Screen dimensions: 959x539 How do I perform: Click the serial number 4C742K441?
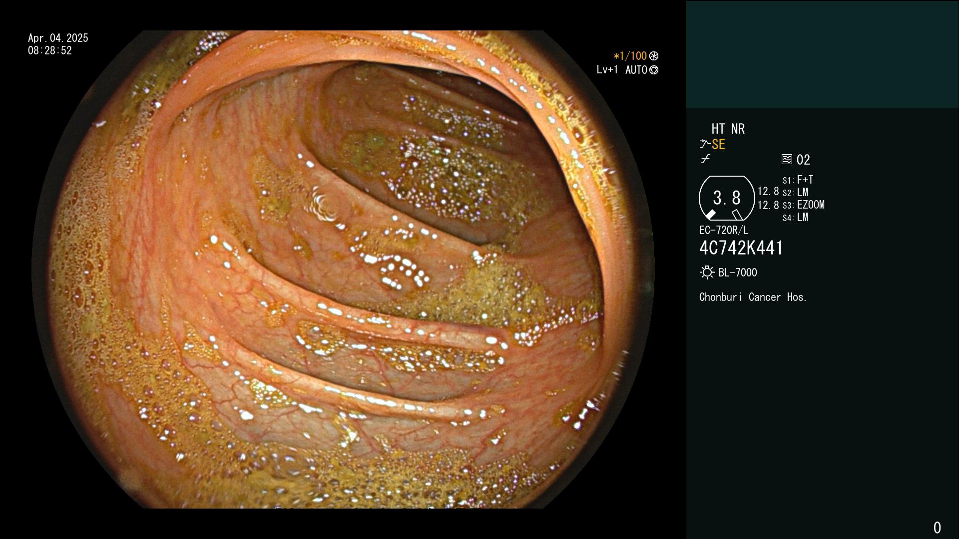pos(741,248)
